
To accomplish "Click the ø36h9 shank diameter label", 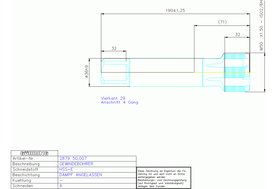I will 87,72.
